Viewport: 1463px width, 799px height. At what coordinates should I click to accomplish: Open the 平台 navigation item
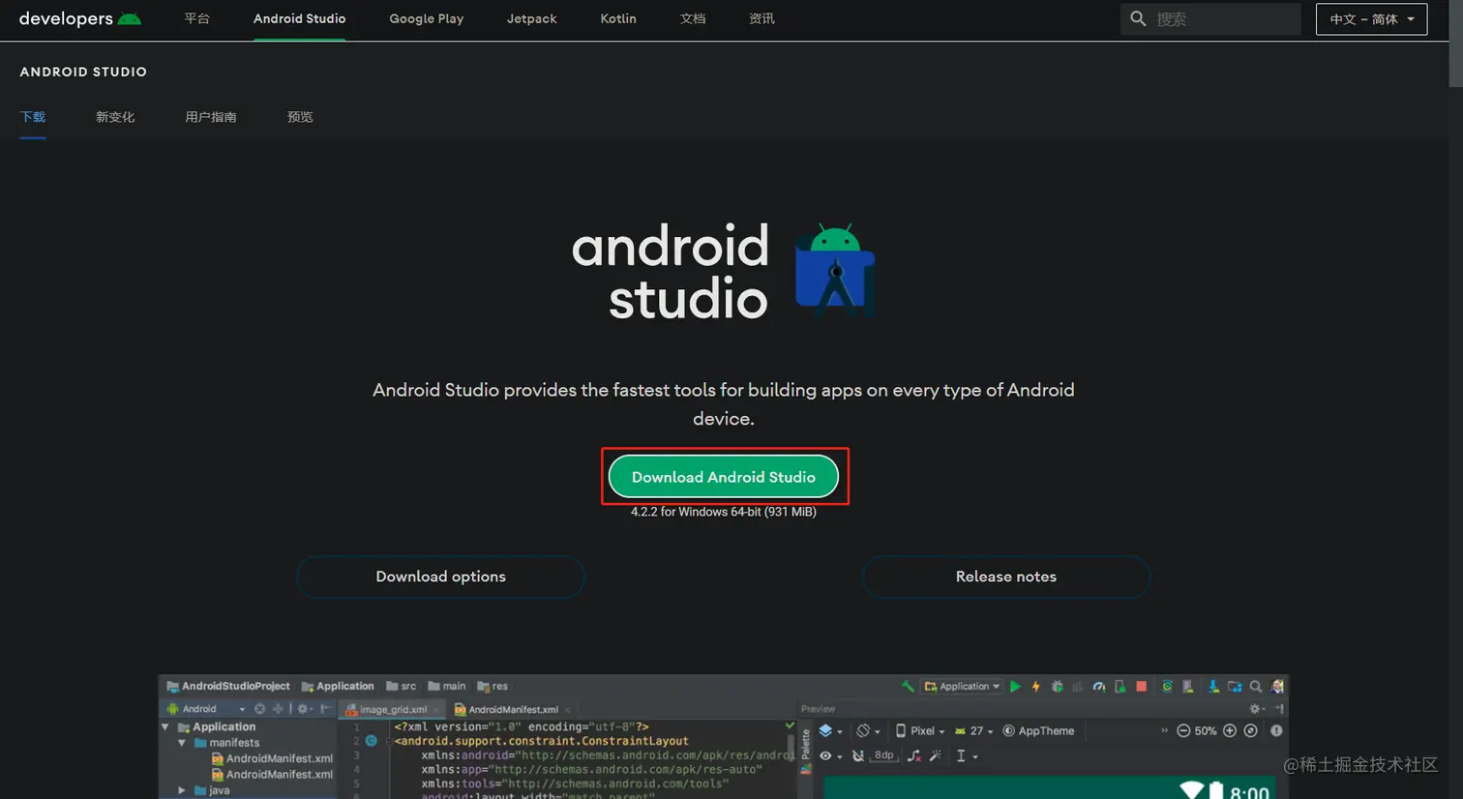[x=196, y=18]
